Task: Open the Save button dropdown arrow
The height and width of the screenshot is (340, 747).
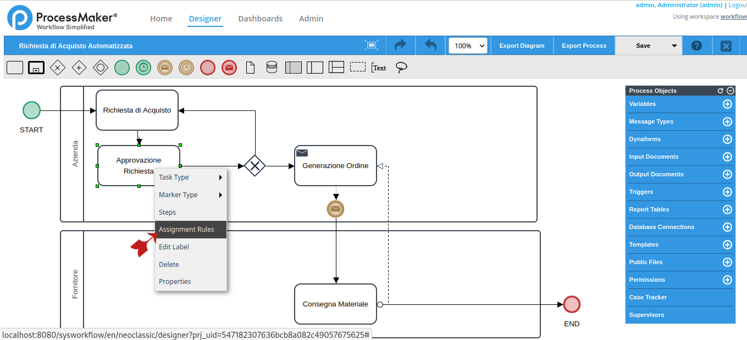Action: 674,46
